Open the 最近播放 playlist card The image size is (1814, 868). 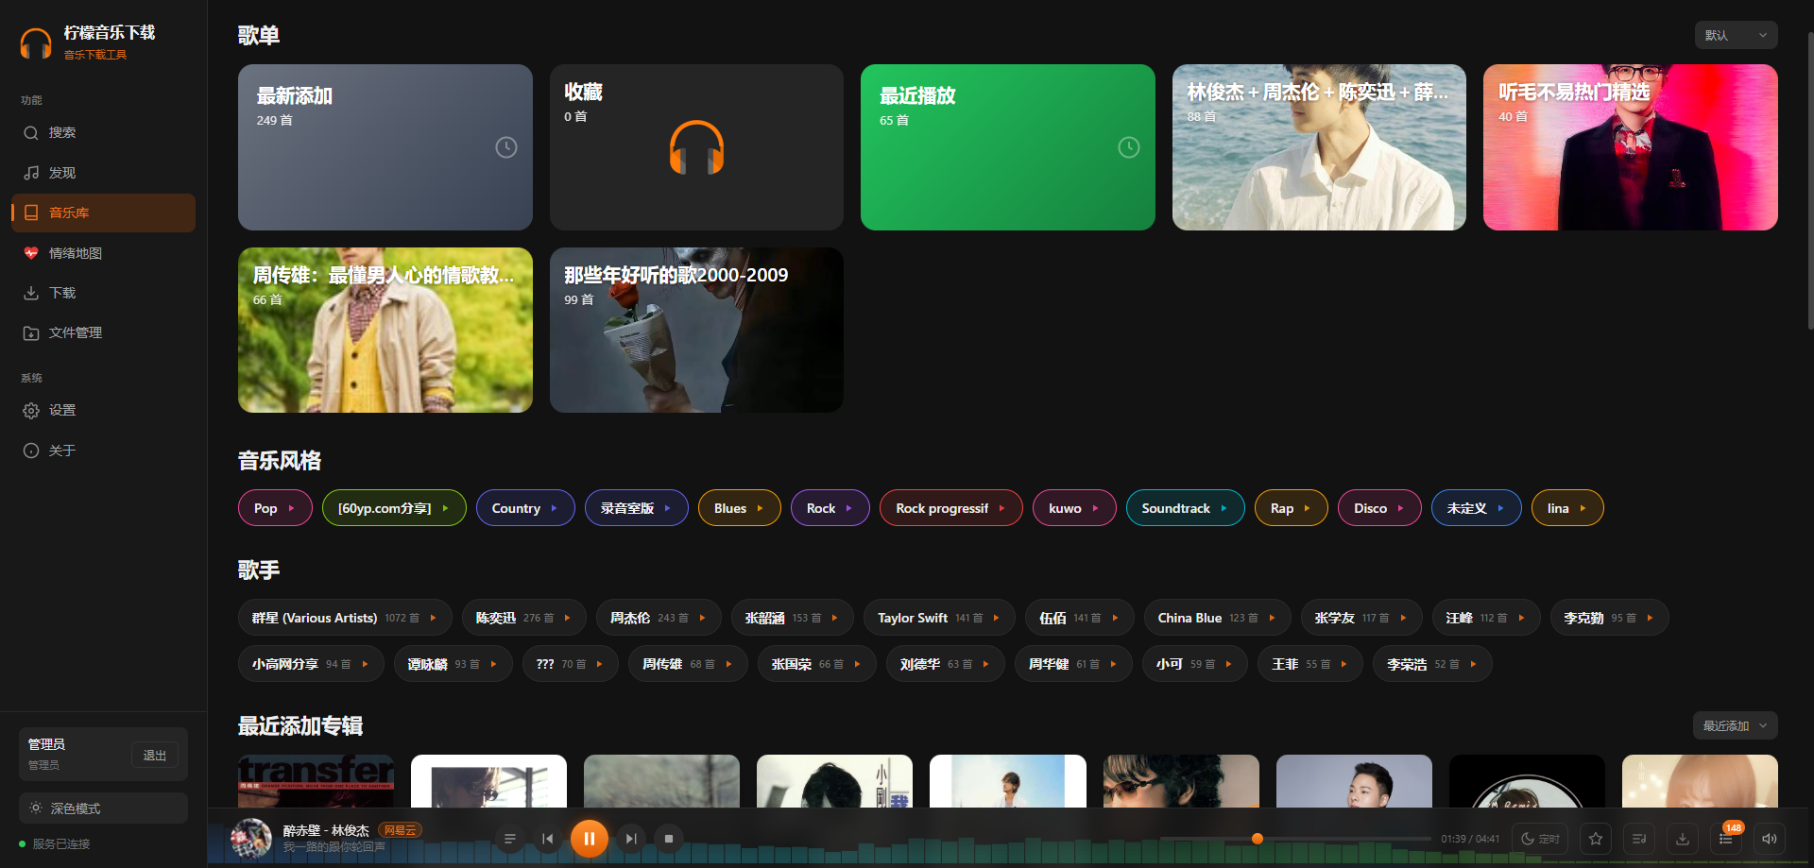coord(1008,147)
